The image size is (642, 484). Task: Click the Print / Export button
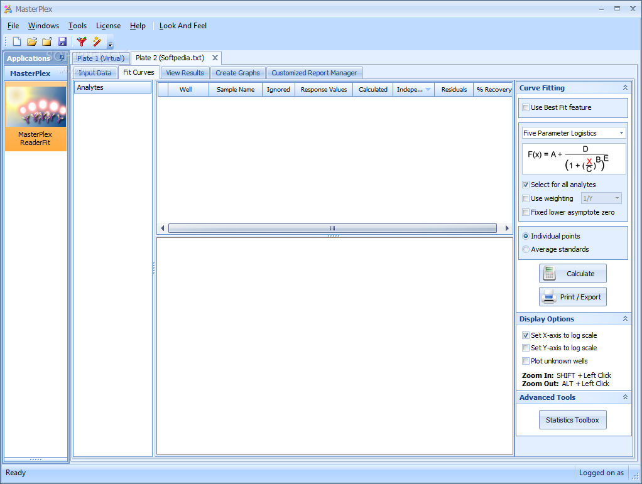572,297
